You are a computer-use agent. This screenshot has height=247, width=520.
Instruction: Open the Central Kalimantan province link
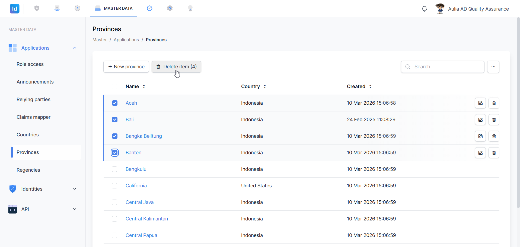(147, 219)
